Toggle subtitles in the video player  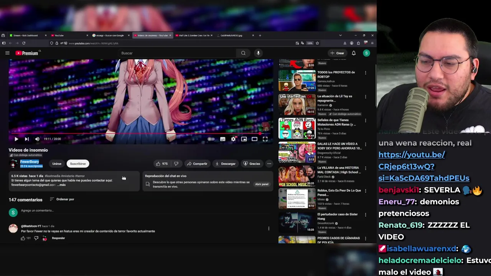click(222, 139)
